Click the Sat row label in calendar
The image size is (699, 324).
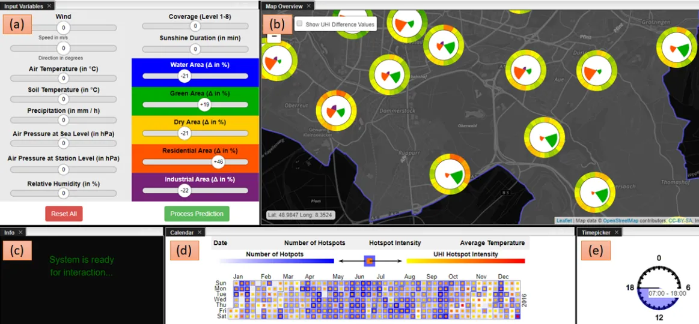click(221, 316)
